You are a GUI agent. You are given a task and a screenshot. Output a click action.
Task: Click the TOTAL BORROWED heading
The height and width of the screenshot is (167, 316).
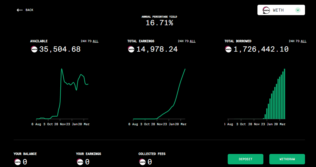(238, 41)
